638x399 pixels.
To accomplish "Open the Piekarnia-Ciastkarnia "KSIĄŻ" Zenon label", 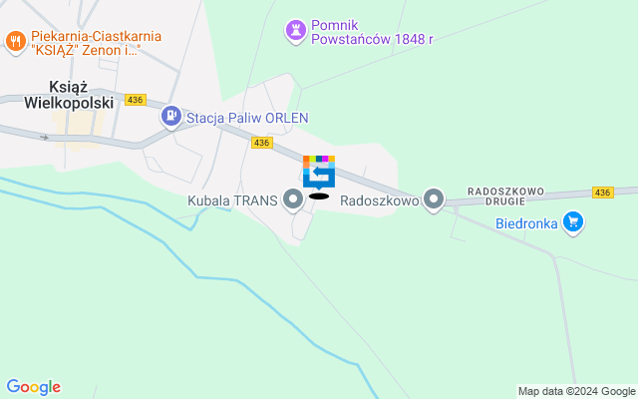I will click(97, 43).
